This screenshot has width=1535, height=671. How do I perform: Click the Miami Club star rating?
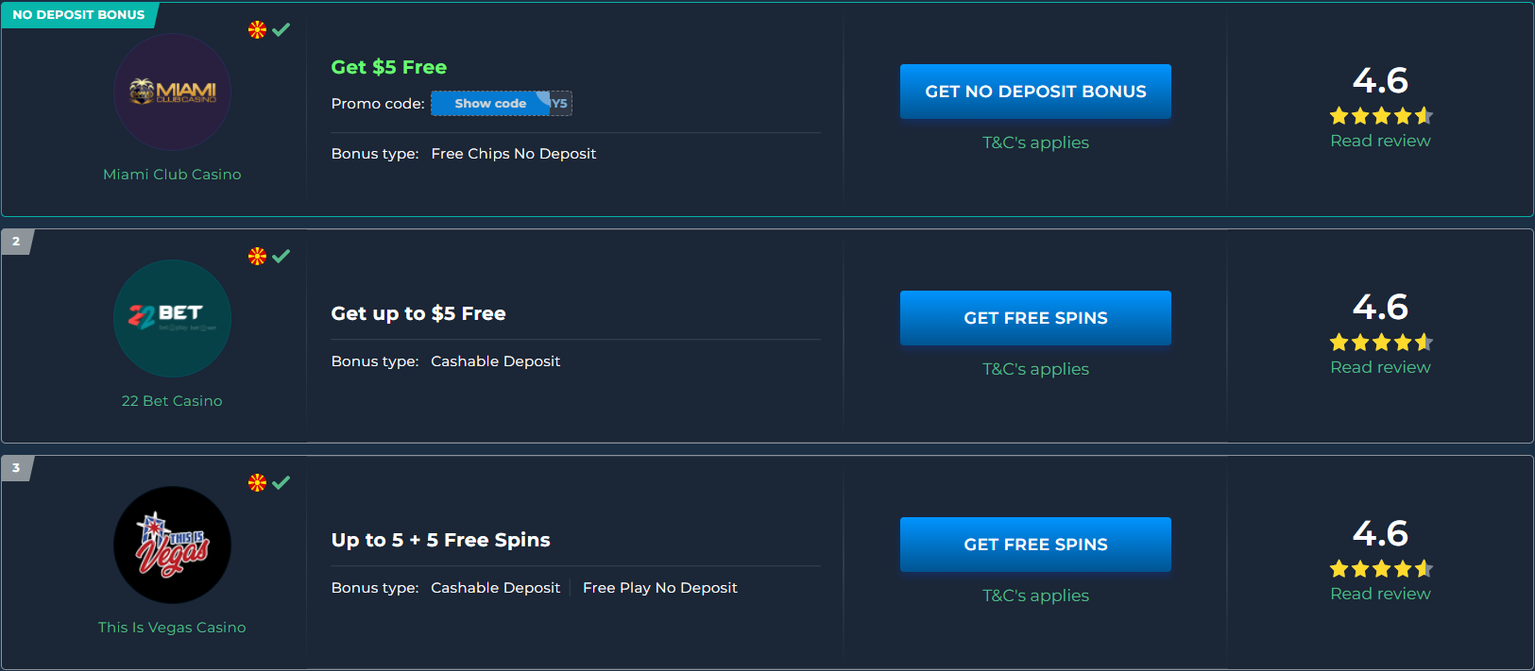click(1381, 116)
